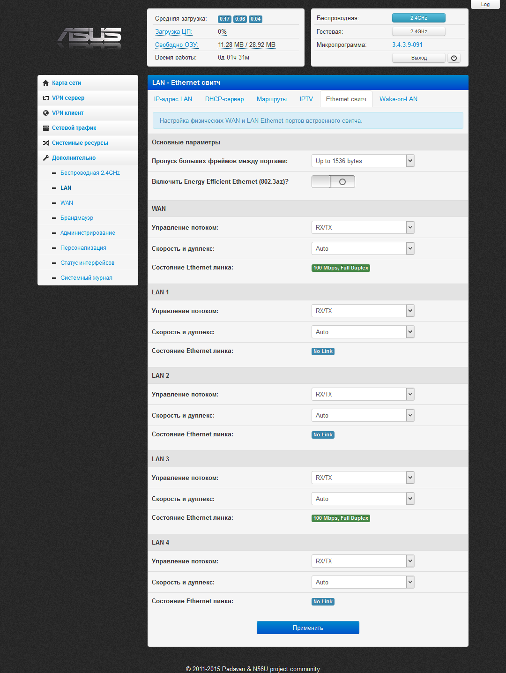Viewport: 506px width, 673px height.
Task: Open the WAN submenu item
Action: [x=88, y=203]
